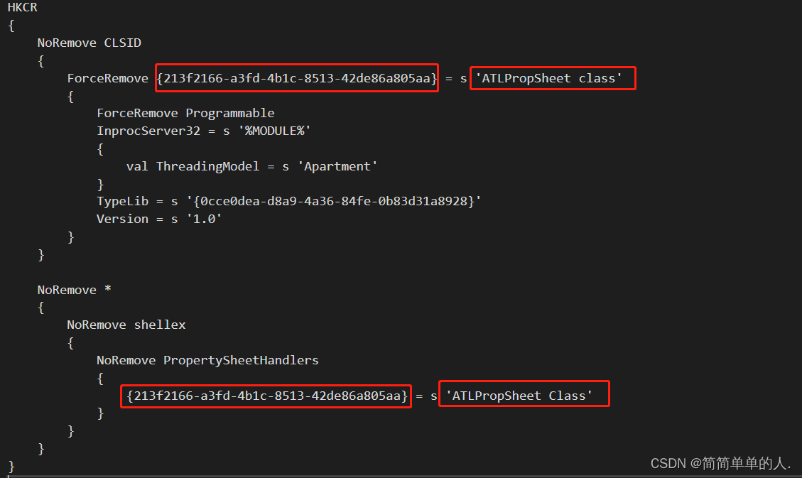Click the '%MODULE%' value string
Screen dimensions: 802x478
pos(274,131)
